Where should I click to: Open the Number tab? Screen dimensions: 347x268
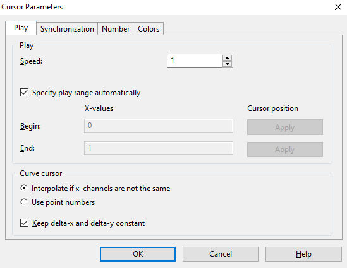tap(116, 29)
